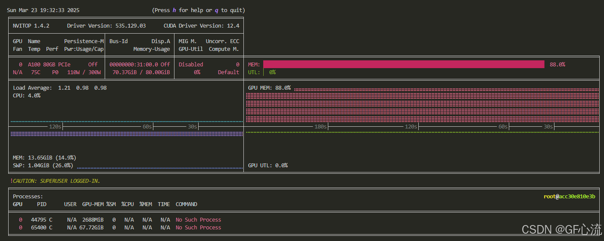604x241 pixels.
Task: Click the %MEM column header in Processes
Action: tap(146, 204)
